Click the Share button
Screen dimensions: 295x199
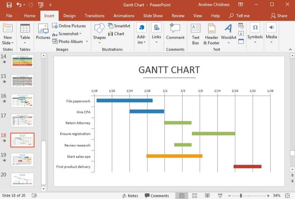(x=279, y=16)
